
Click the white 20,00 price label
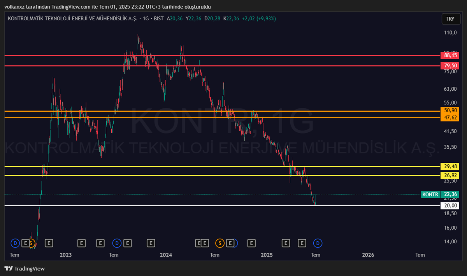pyautogui.click(x=449, y=206)
